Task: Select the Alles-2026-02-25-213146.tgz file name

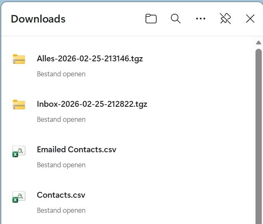Action: coord(90,59)
